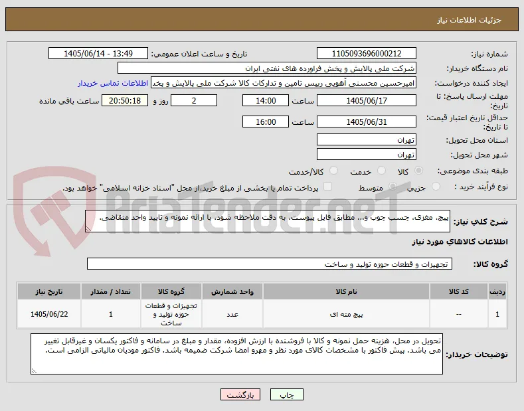Select the خدمت radio button
This screenshot has width=524, height=411.
coord(381,171)
